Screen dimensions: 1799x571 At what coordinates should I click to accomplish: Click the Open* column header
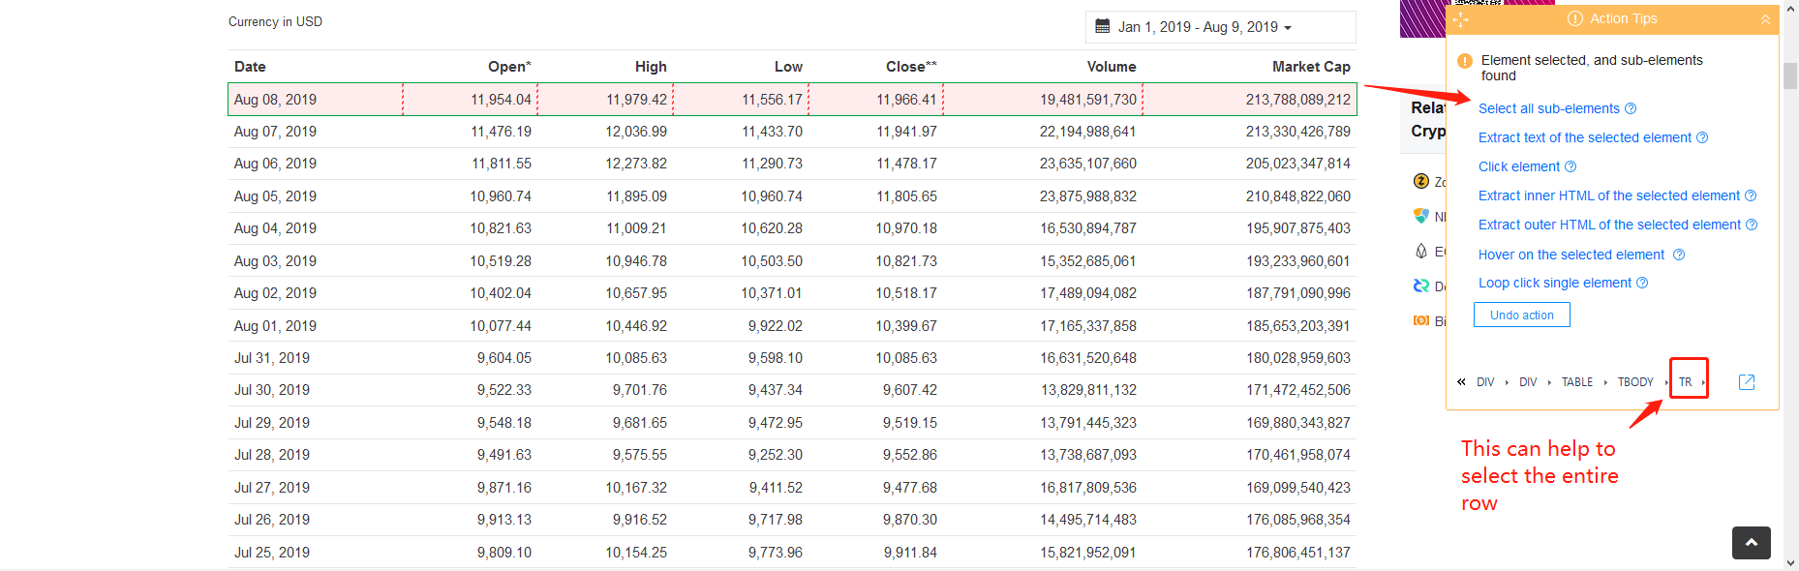509,67
